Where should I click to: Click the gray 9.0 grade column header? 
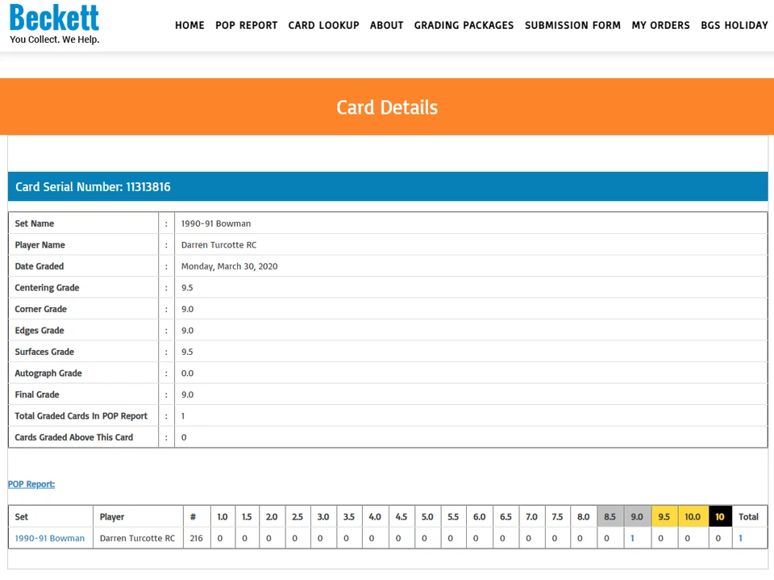coord(637,517)
